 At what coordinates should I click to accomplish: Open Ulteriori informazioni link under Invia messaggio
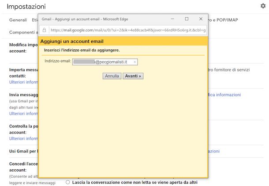pyautogui.click(x=23, y=113)
